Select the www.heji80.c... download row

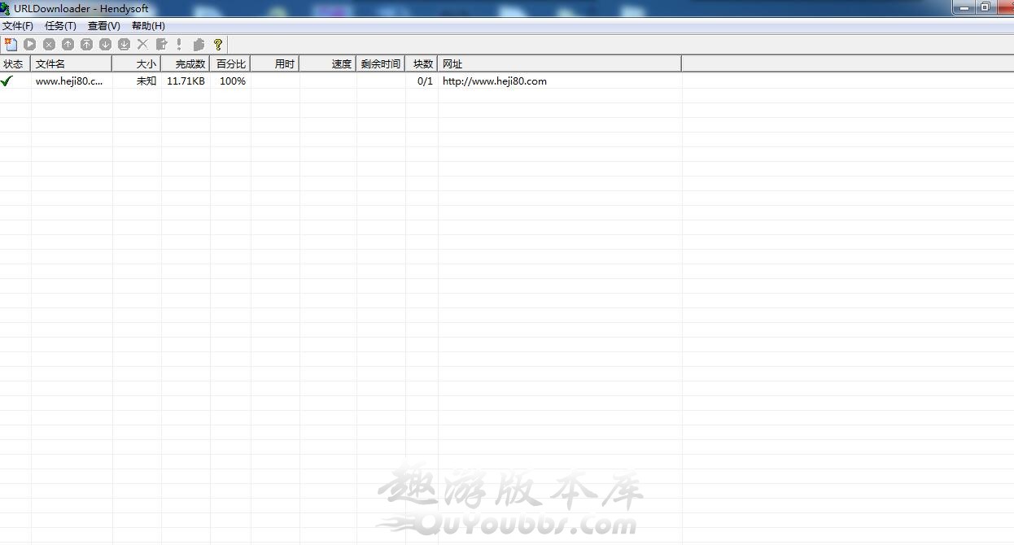click(69, 81)
